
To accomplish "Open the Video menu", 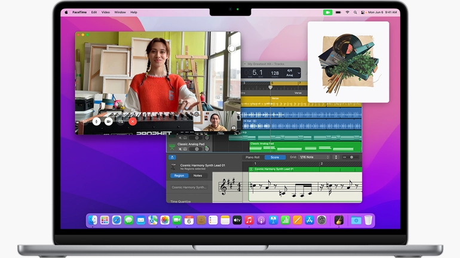I will [106, 13].
